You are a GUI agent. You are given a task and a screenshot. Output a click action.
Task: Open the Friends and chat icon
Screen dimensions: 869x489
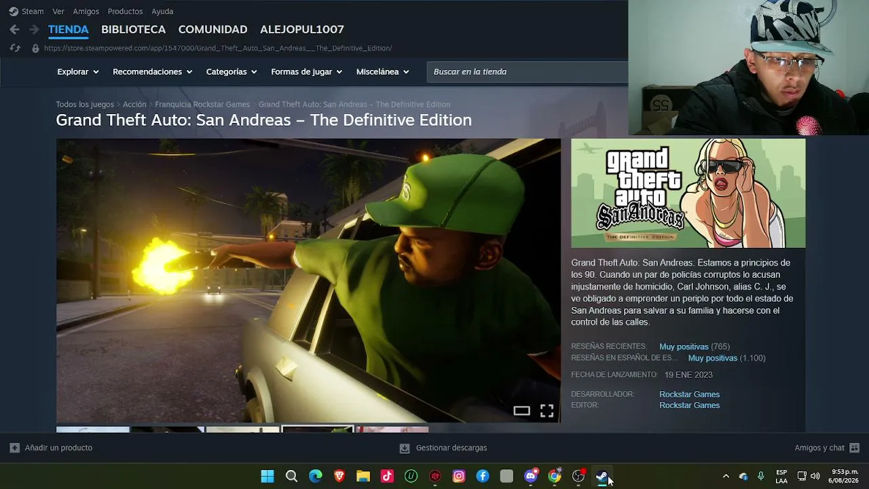point(854,448)
